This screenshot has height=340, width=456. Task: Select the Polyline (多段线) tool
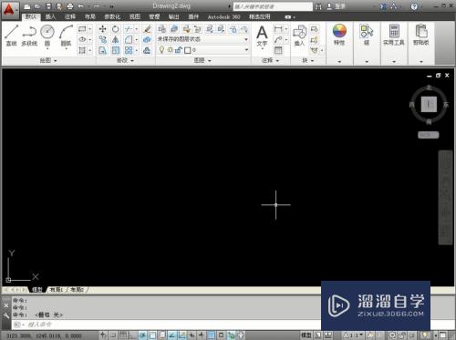click(x=29, y=36)
